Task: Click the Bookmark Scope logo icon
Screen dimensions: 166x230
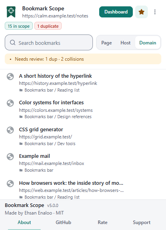Action: click(11, 12)
